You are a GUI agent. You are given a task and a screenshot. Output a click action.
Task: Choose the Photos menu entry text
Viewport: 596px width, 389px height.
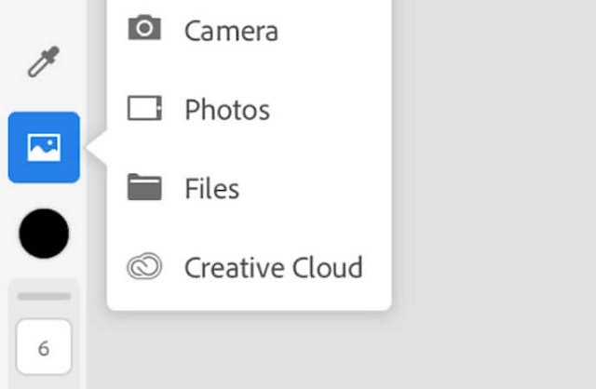pos(227,110)
